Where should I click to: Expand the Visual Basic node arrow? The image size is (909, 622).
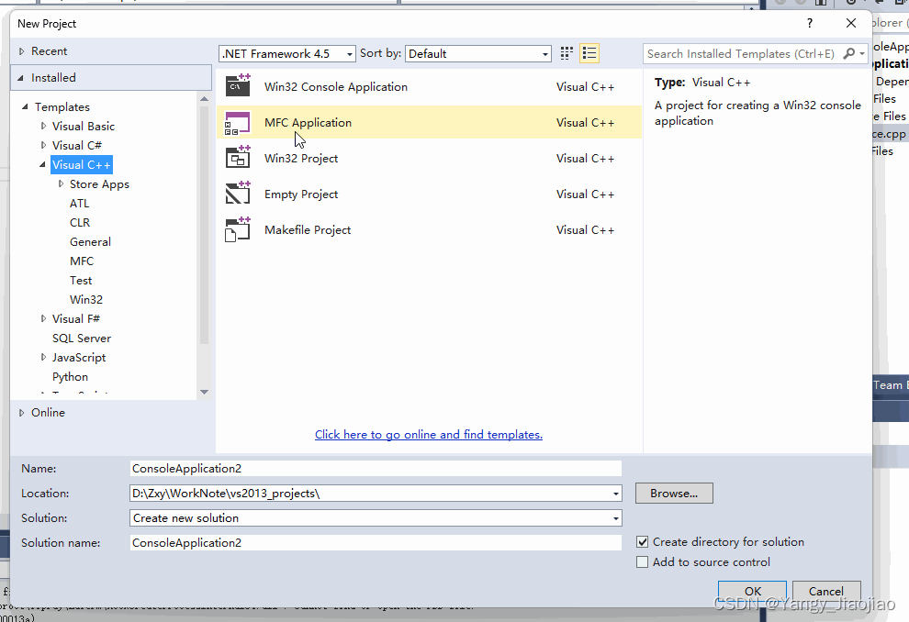pos(43,126)
